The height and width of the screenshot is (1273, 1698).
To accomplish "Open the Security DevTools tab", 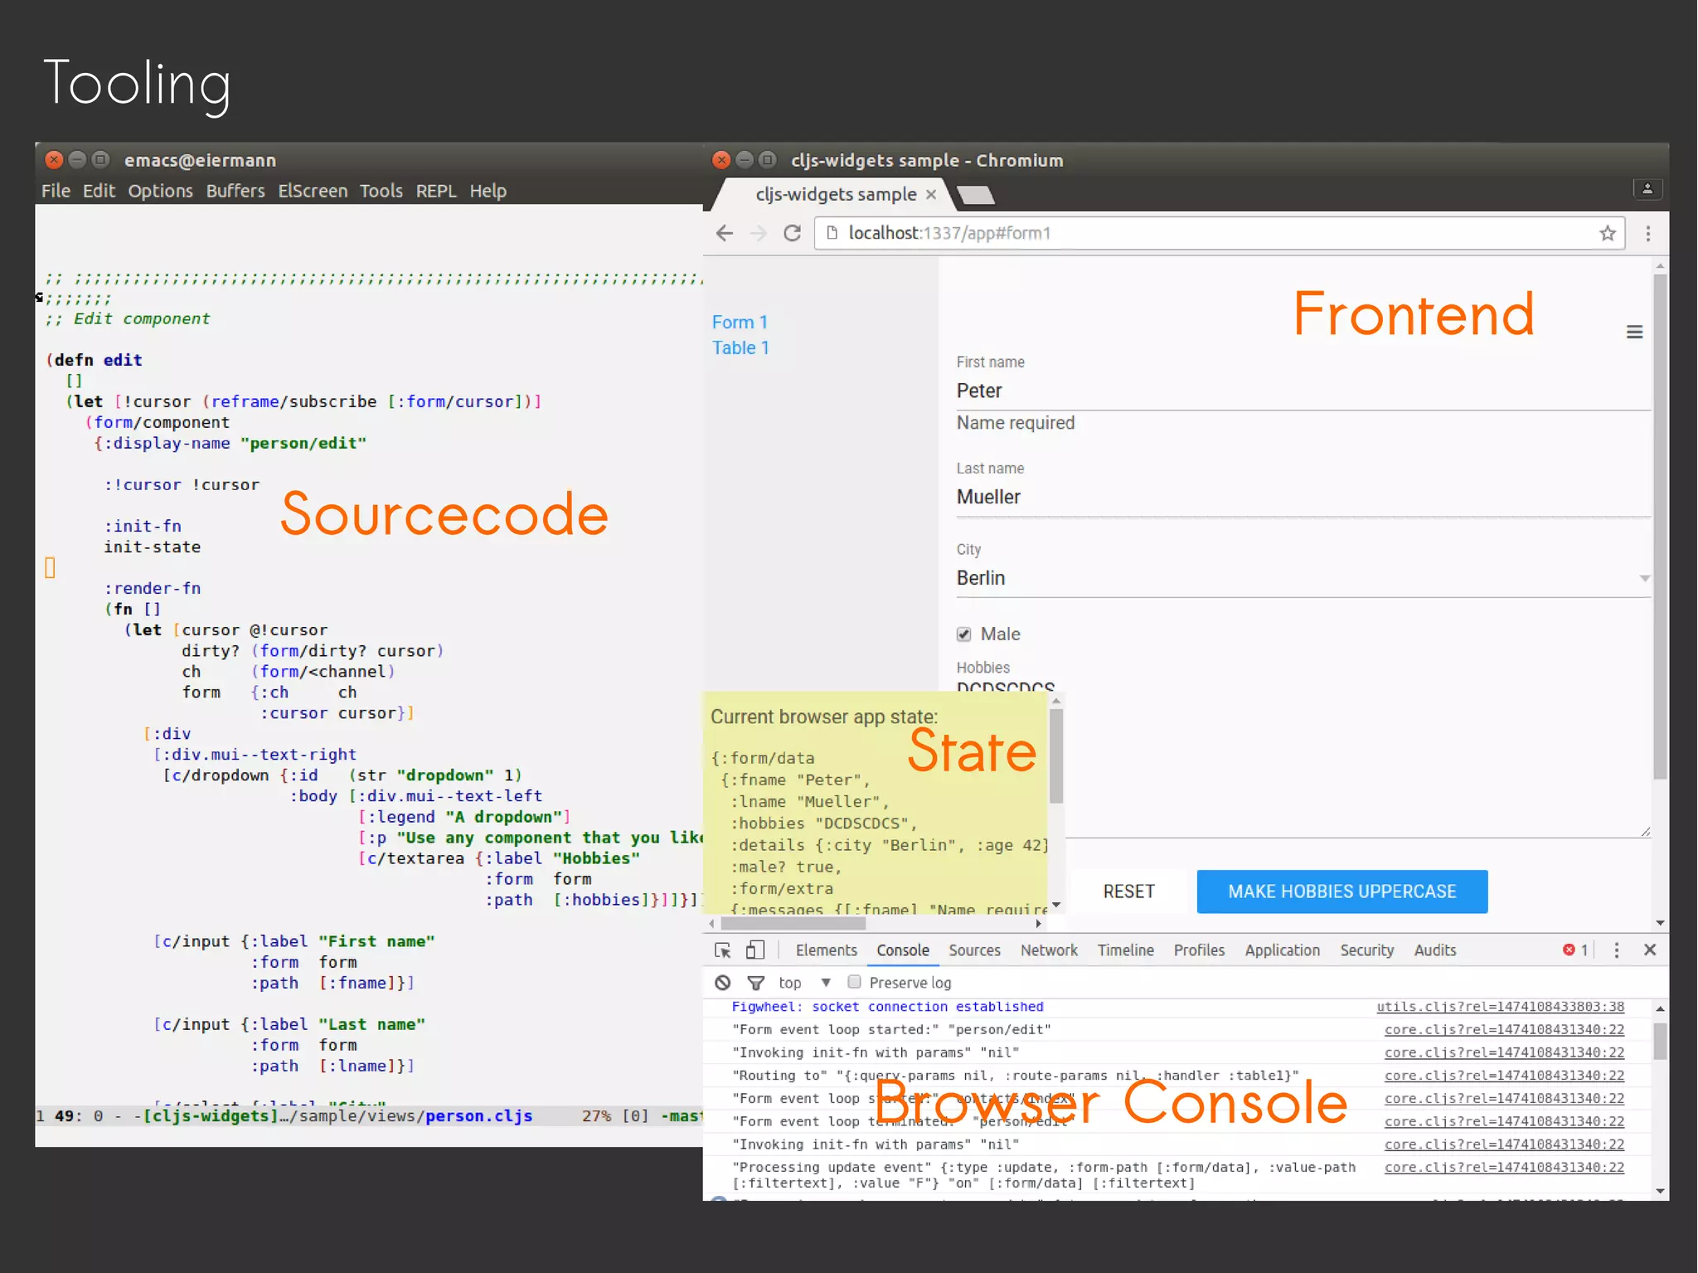I will (1366, 950).
